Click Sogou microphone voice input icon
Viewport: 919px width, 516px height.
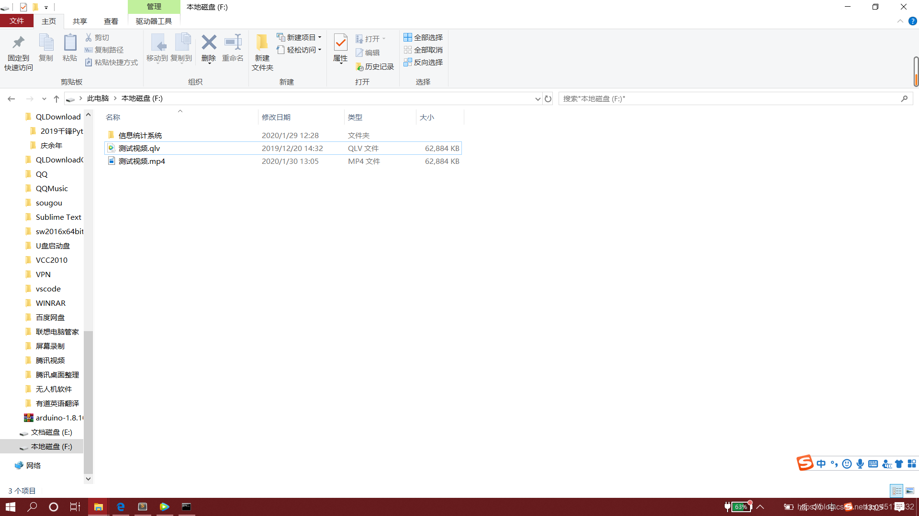(x=860, y=463)
